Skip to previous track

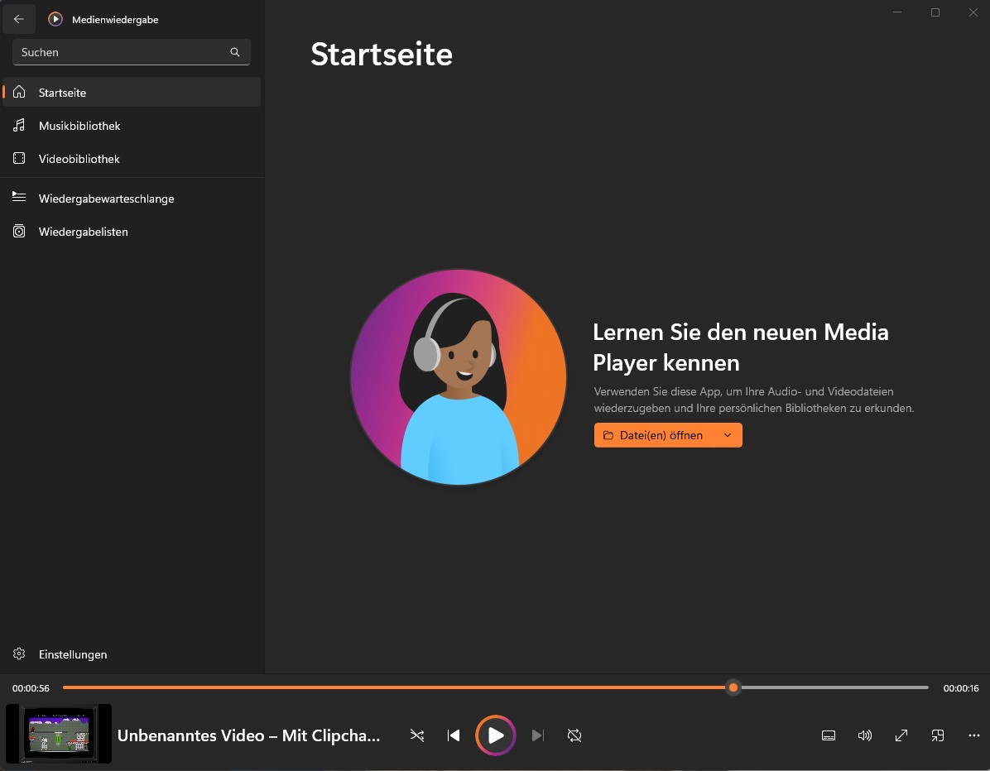tap(454, 735)
